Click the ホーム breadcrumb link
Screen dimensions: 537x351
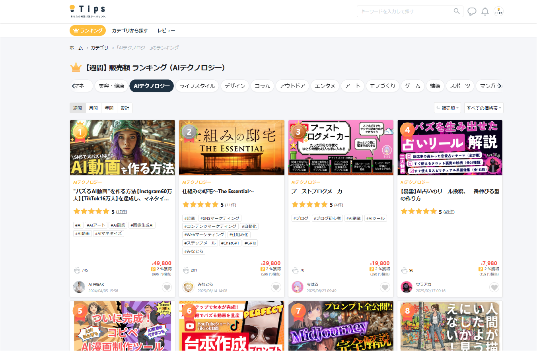(x=76, y=48)
